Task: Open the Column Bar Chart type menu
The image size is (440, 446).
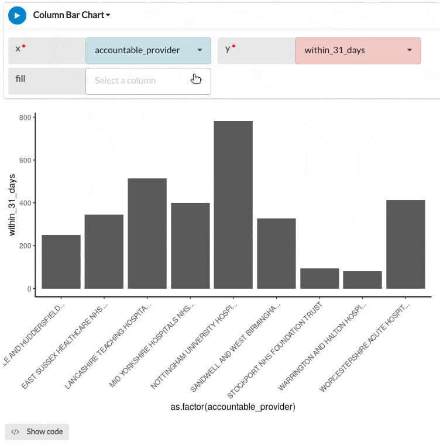Action: click(x=72, y=15)
